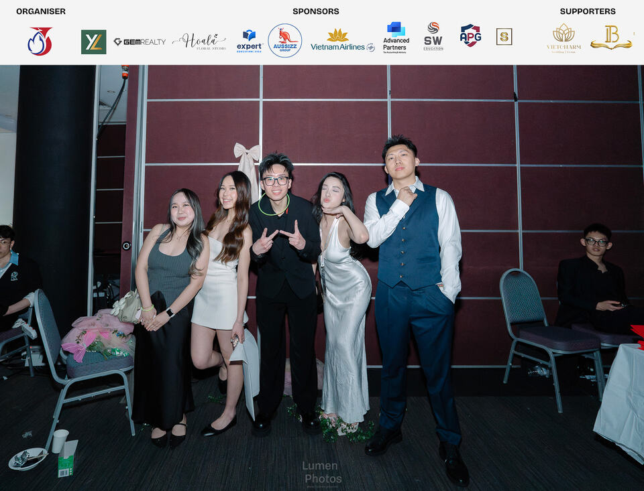Open the Vietcharm supporter logo
The height and width of the screenshot is (491, 644).
pos(564,38)
